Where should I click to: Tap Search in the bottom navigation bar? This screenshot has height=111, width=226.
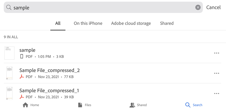pyautogui.click(x=194, y=105)
